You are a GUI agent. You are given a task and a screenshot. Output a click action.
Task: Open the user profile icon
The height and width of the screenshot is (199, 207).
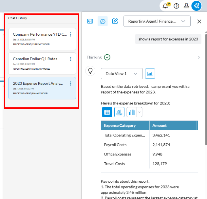[x=186, y=6]
